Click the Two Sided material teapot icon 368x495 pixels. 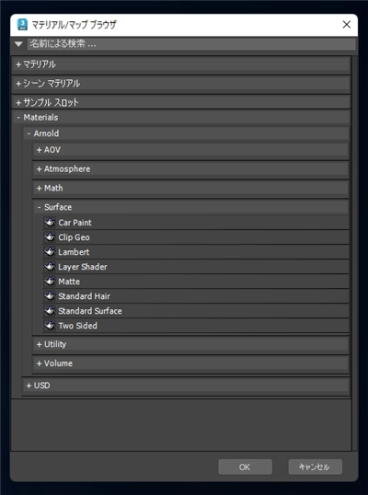pyautogui.click(x=50, y=326)
